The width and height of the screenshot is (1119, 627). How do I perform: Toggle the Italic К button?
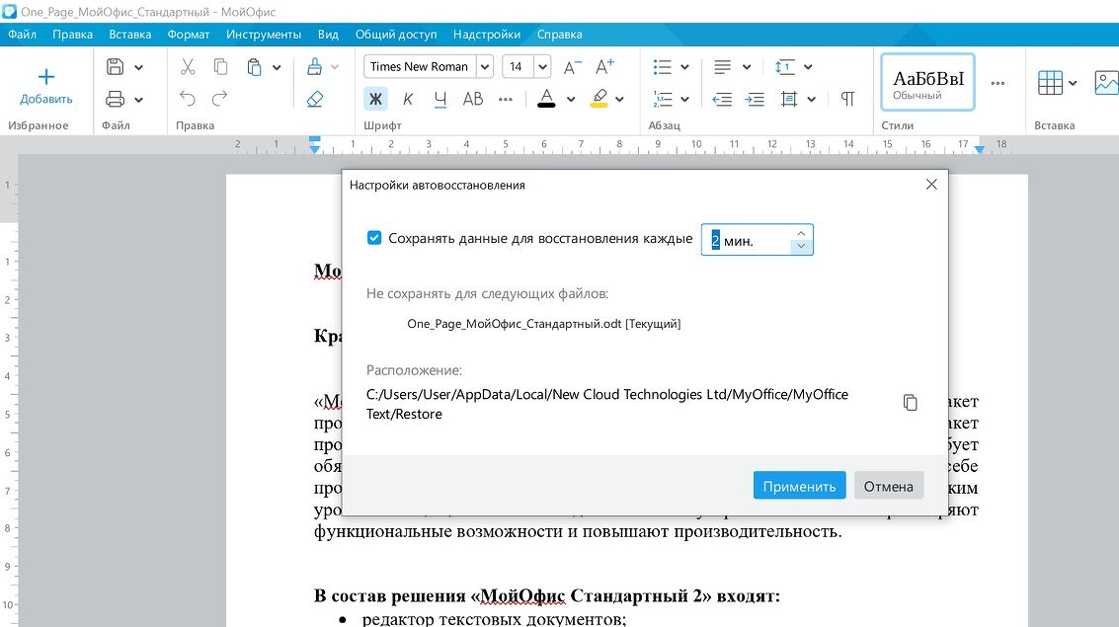[408, 99]
